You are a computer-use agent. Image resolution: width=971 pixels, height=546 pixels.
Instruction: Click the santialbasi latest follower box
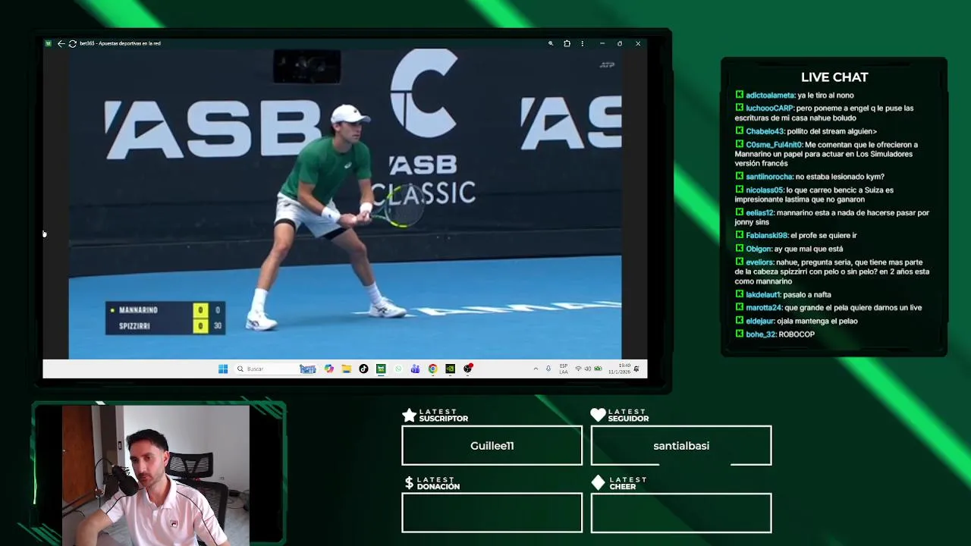click(681, 446)
